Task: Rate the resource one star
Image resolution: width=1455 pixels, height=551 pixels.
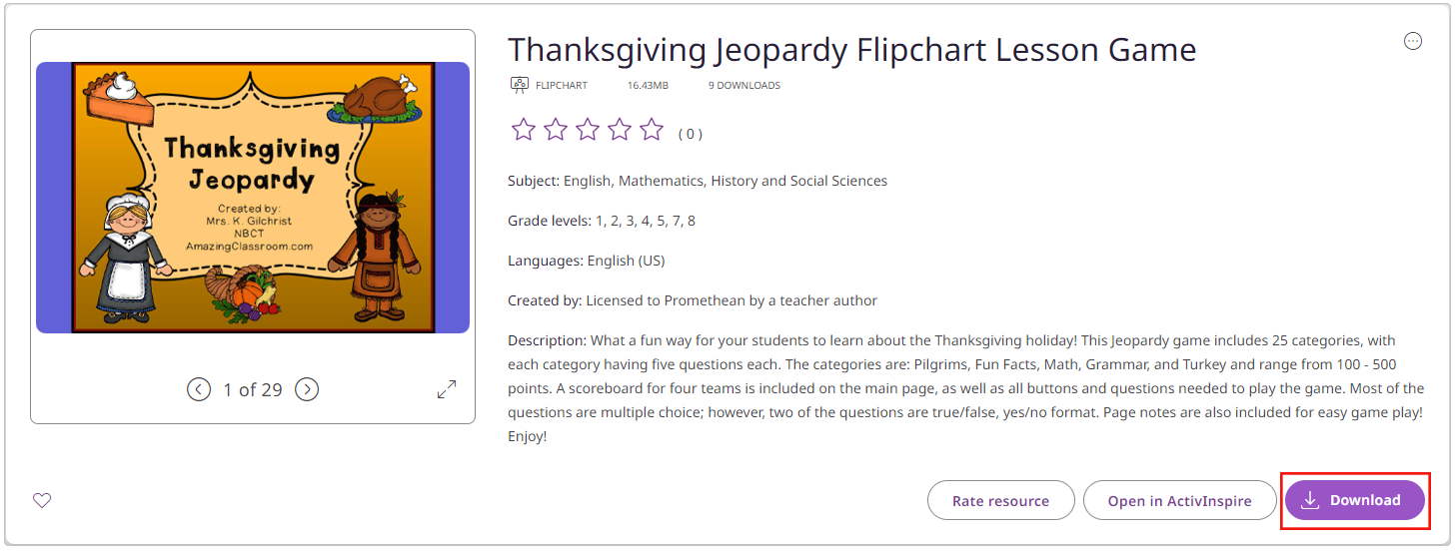Action: click(x=523, y=130)
